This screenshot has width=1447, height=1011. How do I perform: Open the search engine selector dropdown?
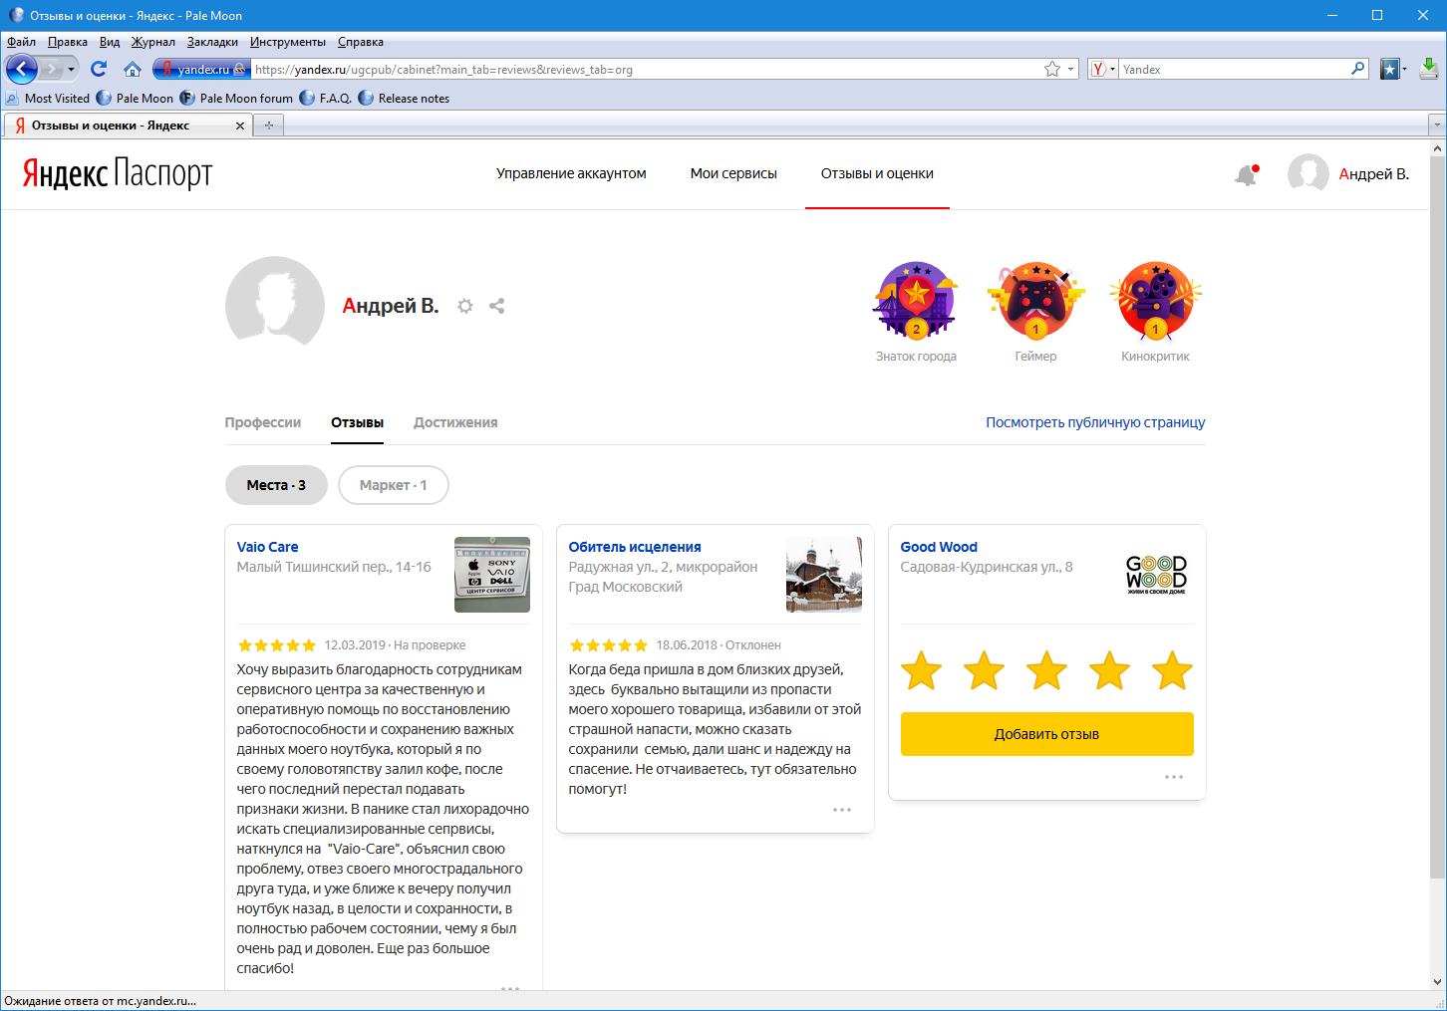1102,69
